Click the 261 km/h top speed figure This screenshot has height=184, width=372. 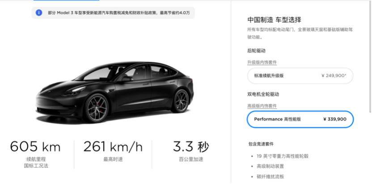tap(113, 147)
